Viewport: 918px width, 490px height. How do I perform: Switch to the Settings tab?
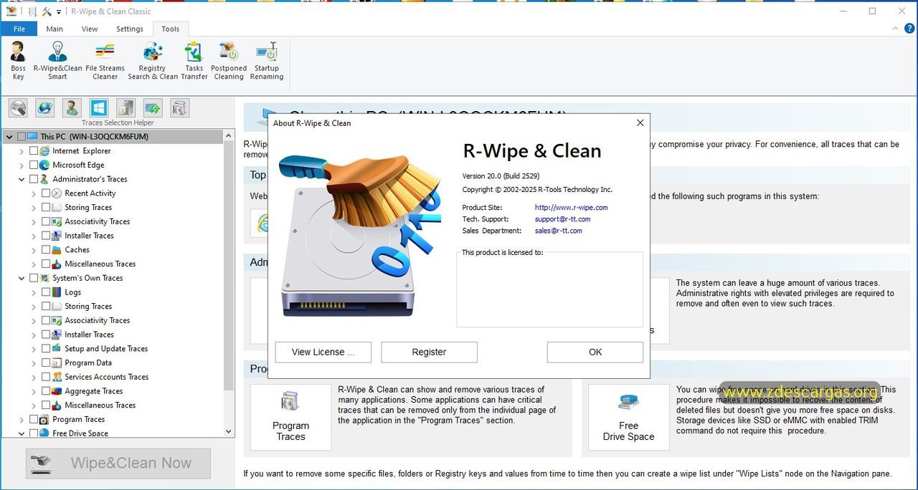[x=130, y=29]
